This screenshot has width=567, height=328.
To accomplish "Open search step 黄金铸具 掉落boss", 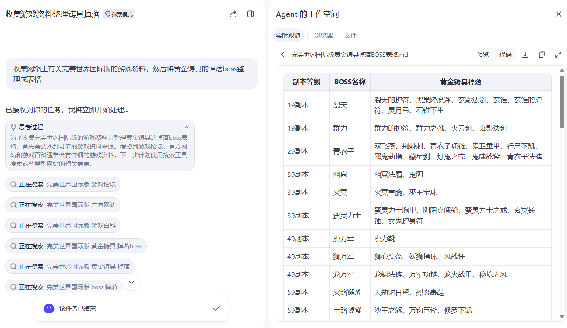I will 76,246.
